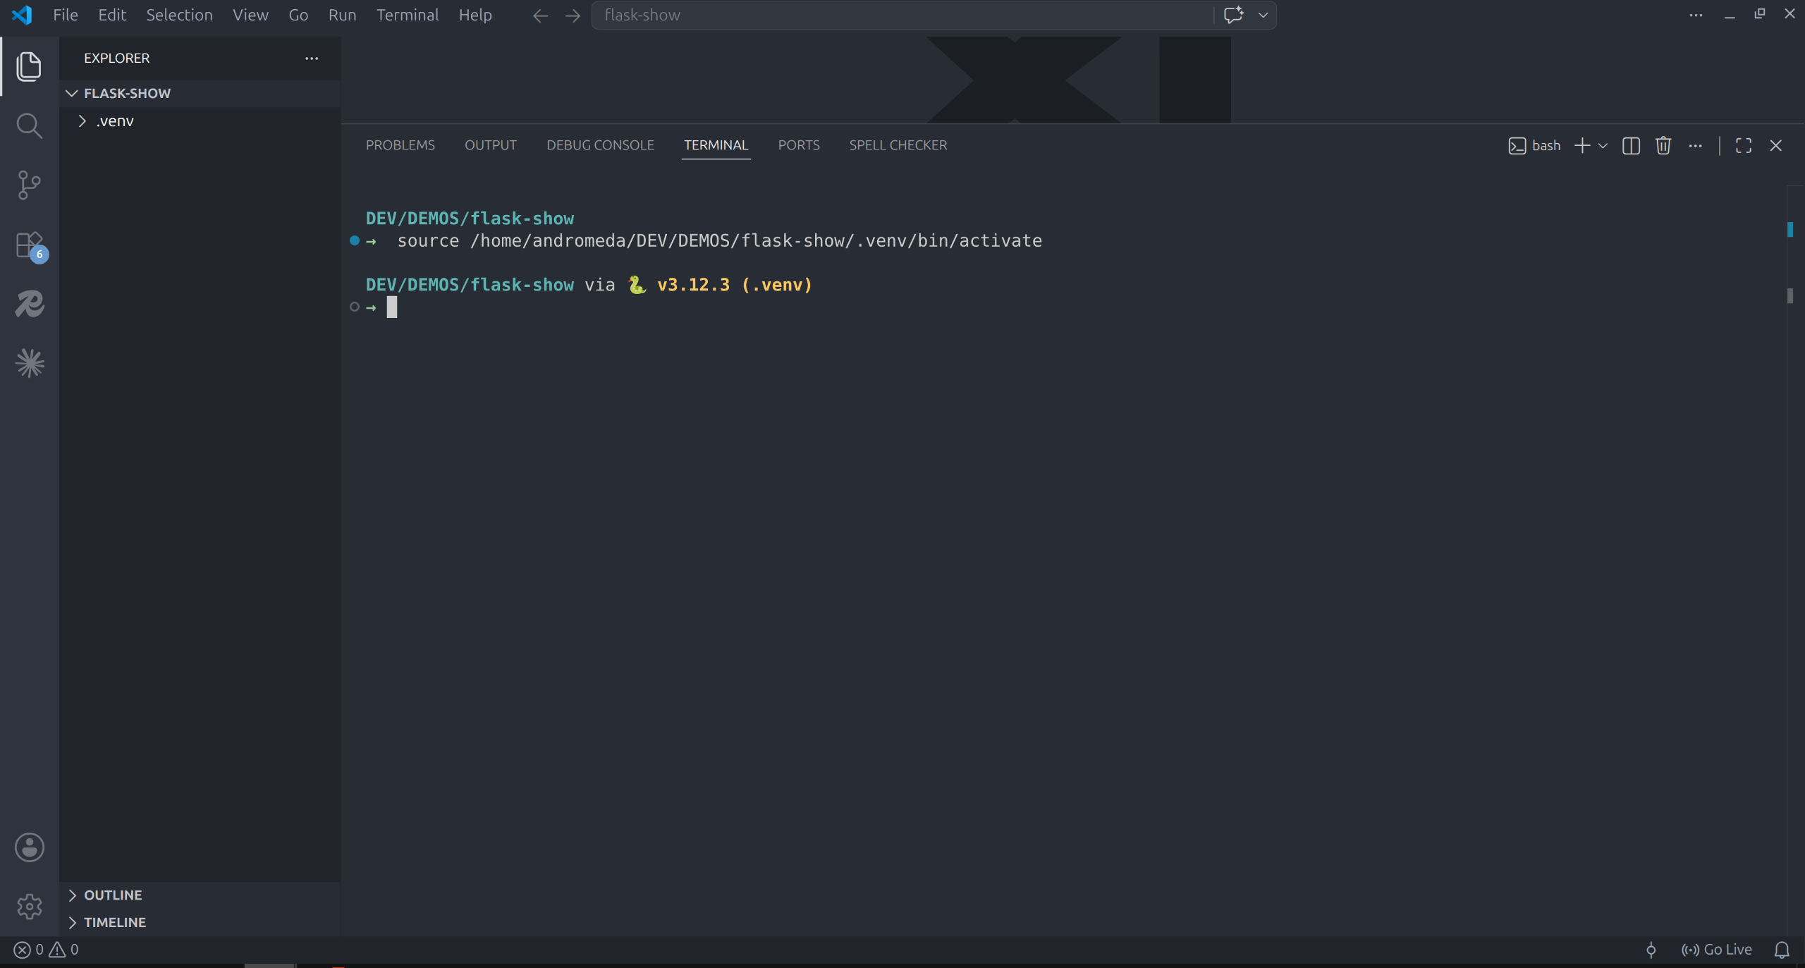
Task: Switch to the SPELL CHECKER tab
Action: 898,145
